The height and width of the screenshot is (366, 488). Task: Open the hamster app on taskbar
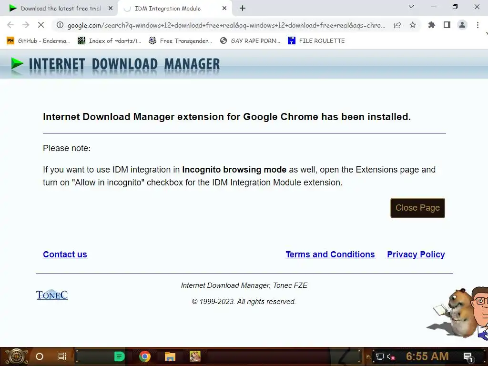click(195, 356)
